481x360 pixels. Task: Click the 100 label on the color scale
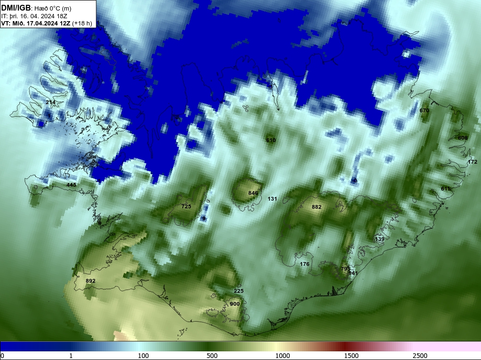(143, 356)
